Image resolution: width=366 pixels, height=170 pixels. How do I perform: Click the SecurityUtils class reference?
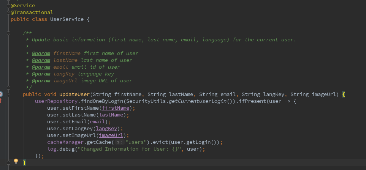coord(146,101)
